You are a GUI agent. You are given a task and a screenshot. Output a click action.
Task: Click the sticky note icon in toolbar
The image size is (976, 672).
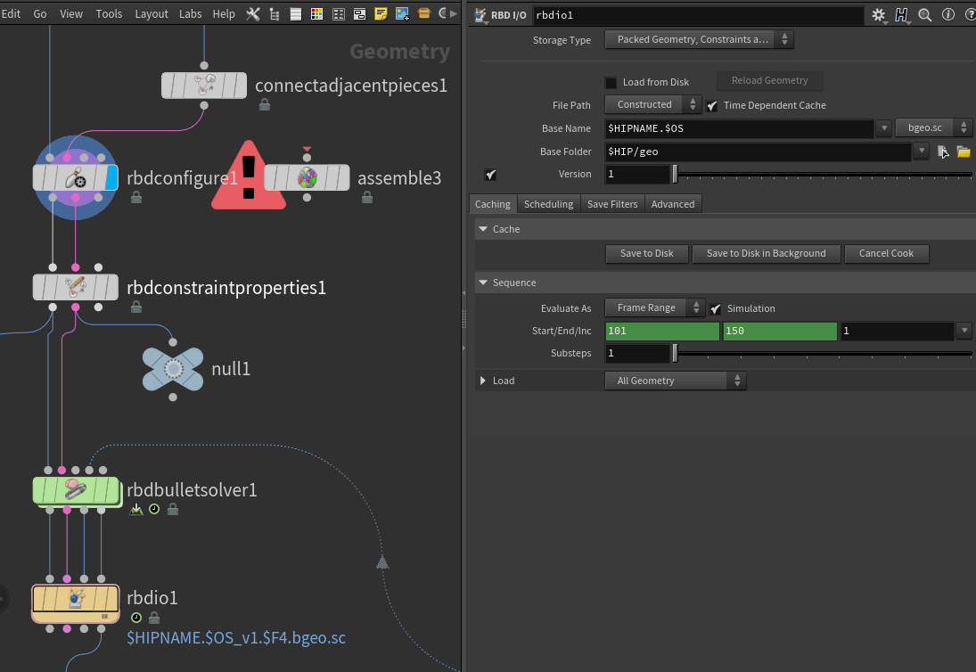click(x=381, y=13)
